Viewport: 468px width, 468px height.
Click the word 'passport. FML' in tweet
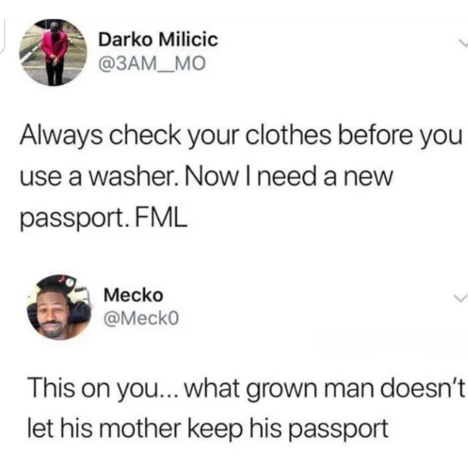[104, 218]
